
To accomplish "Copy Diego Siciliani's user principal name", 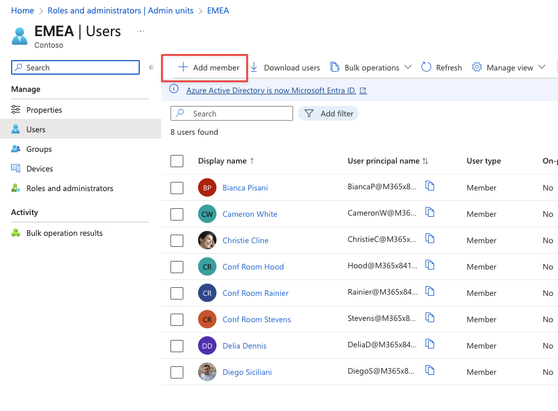I will click(430, 371).
